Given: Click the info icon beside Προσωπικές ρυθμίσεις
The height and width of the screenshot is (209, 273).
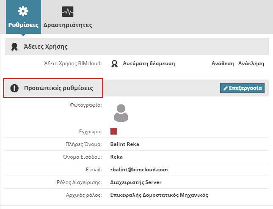Looking at the screenshot, I should [x=14, y=88].
